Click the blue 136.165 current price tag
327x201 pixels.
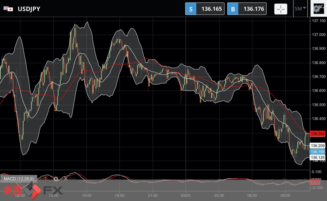pyautogui.click(x=318, y=152)
